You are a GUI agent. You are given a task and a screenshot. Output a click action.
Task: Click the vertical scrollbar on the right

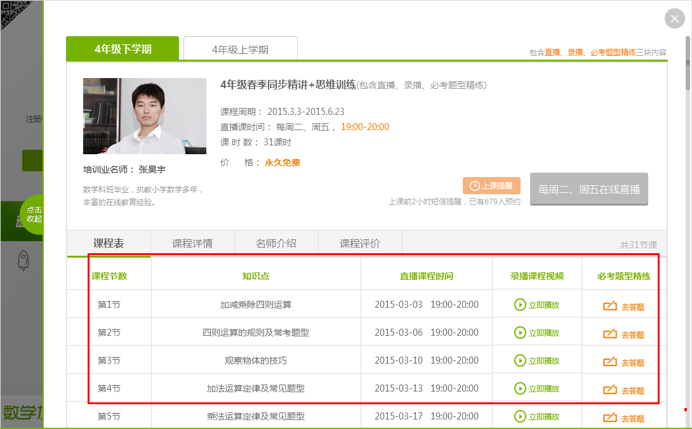[686, 63]
